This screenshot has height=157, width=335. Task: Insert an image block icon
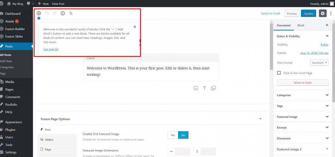tap(196, 88)
